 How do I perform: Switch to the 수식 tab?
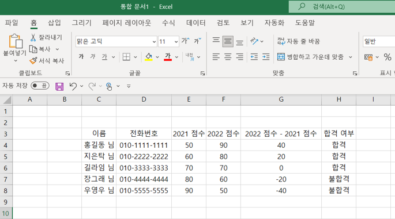pyautogui.click(x=168, y=23)
